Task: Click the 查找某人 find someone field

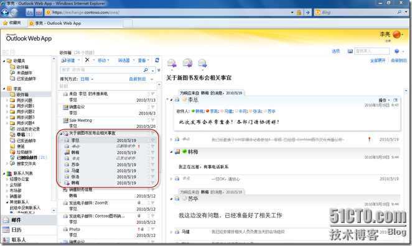Action: tap(372, 51)
